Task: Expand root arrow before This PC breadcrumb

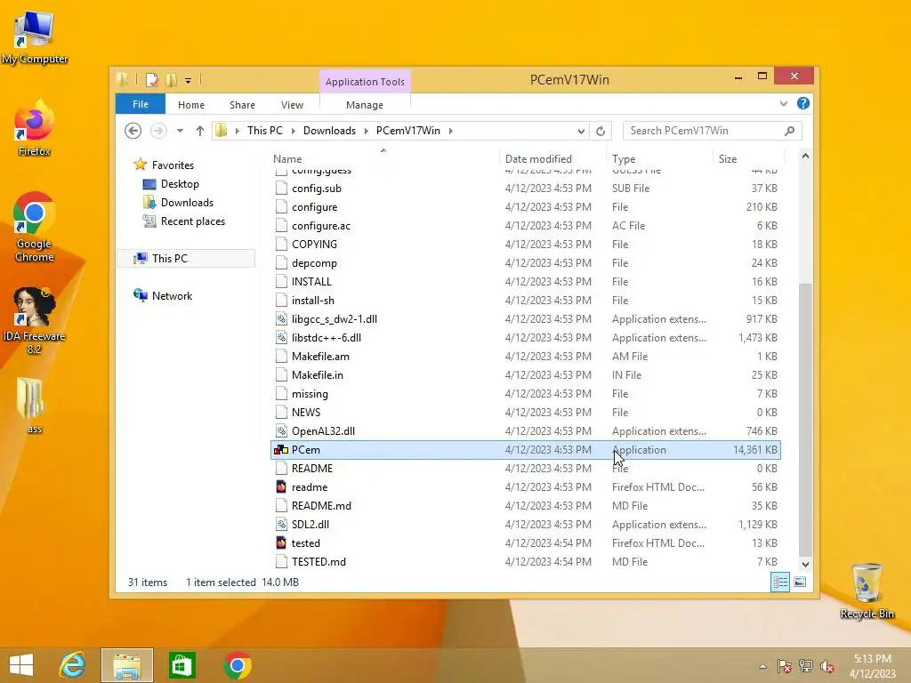Action: 237,131
